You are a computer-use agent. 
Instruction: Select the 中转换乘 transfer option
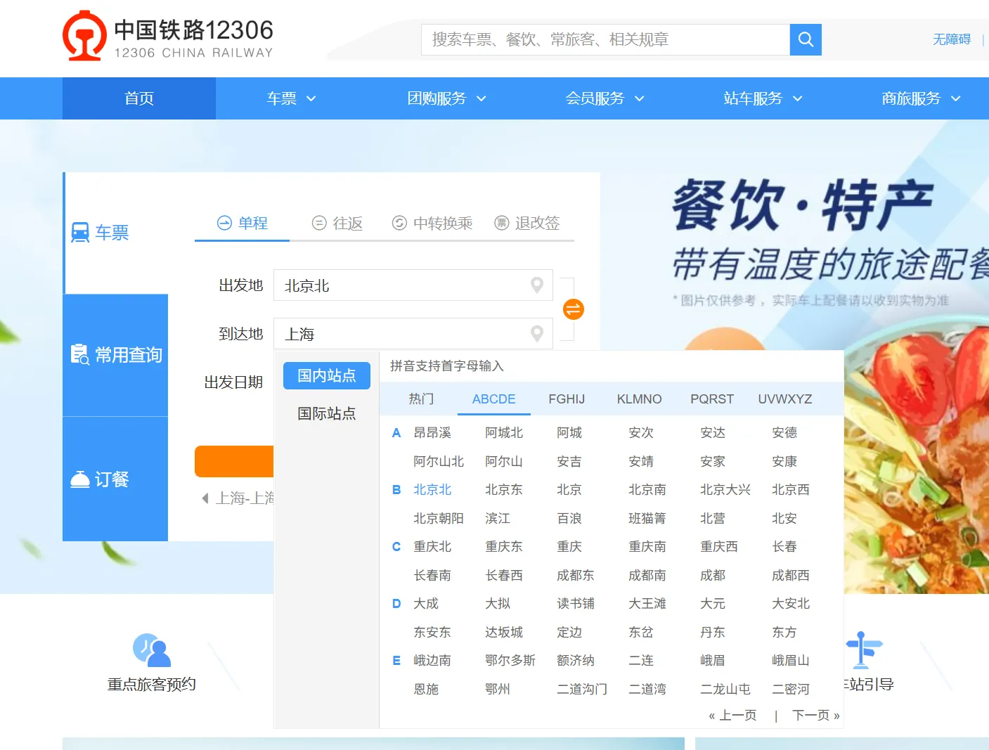click(x=432, y=224)
